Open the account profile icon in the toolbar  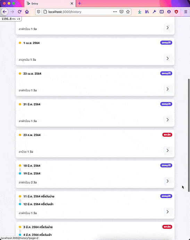[x=169, y=12]
